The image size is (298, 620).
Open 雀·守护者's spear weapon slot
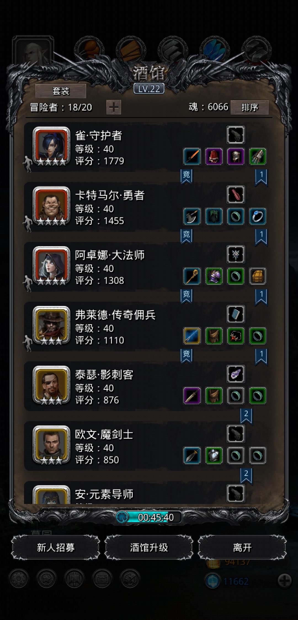pyautogui.click(x=192, y=156)
